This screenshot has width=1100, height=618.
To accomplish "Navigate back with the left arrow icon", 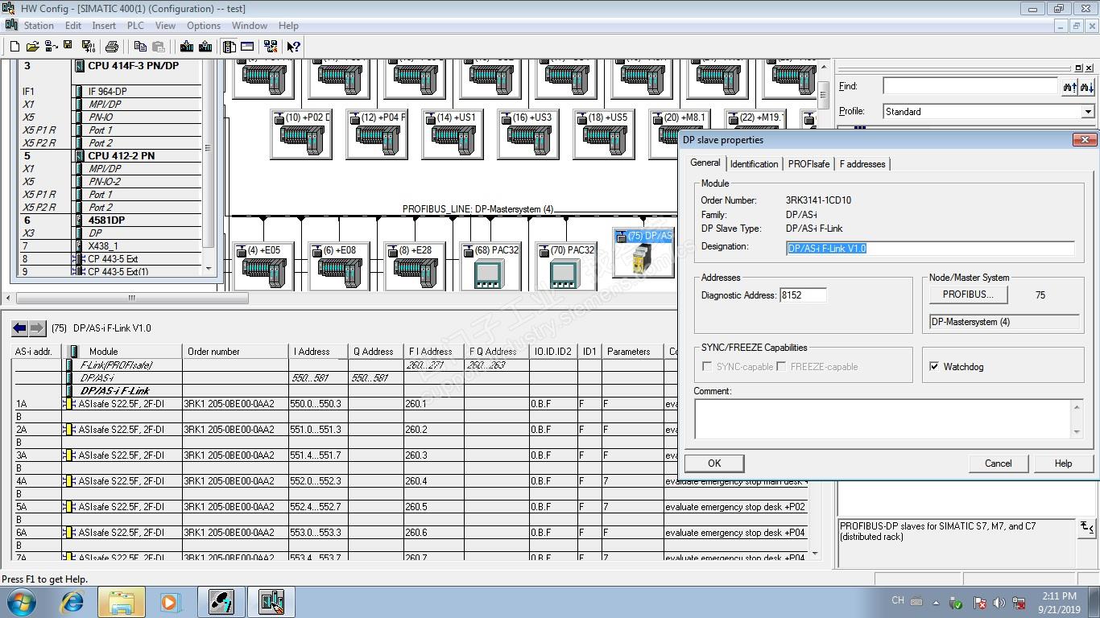I will click(x=20, y=328).
